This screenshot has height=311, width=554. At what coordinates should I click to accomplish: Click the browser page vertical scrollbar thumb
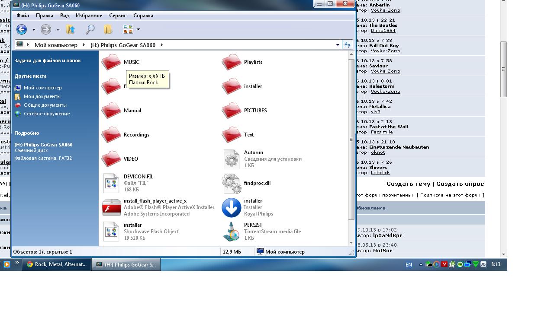tap(503, 69)
